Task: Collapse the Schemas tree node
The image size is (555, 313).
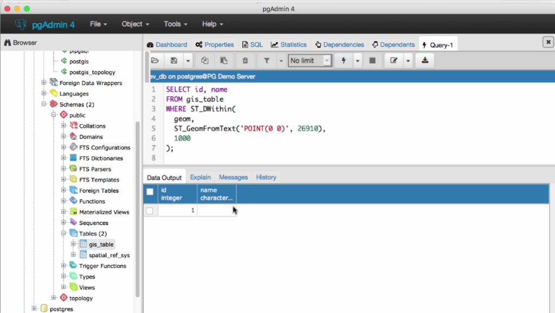Action: pos(43,104)
